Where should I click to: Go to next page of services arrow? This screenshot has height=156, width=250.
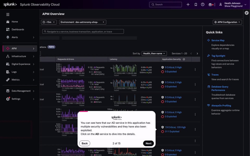197,53
